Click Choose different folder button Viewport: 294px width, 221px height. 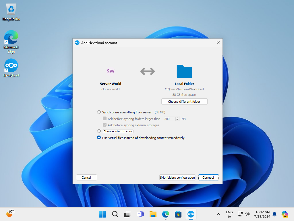pyautogui.click(x=184, y=102)
